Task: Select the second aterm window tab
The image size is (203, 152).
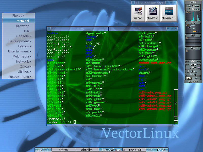Action: [x=137, y=29]
